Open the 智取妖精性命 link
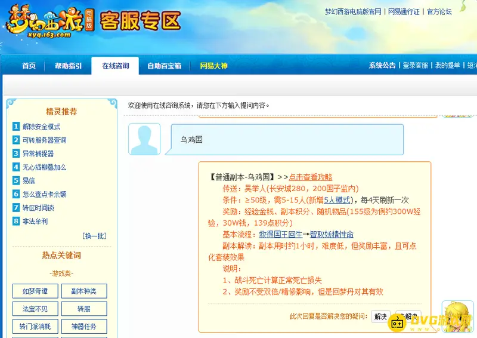Image resolution: width=477 pixels, height=338 pixels. [x=332, y=234]
